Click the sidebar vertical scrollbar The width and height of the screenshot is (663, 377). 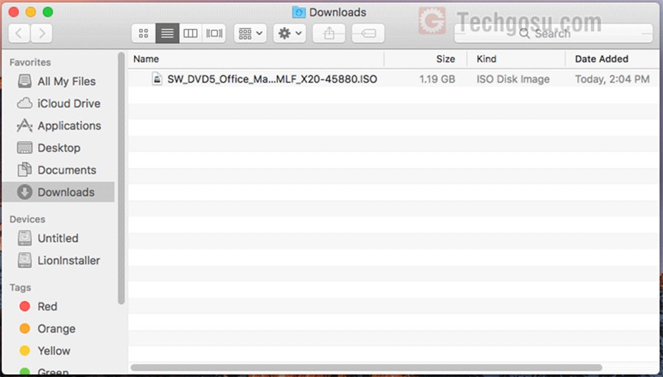click(x=122, y=177)
